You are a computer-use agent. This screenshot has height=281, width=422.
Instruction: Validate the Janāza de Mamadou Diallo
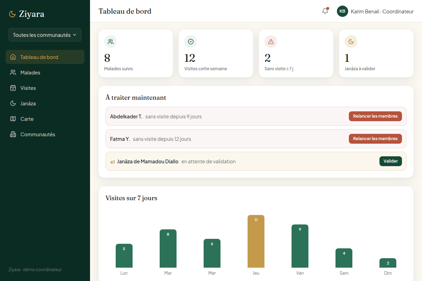point(391,161)
